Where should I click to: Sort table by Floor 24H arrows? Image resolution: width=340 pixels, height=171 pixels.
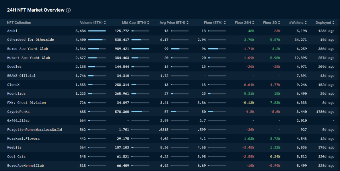coord(253,23)
